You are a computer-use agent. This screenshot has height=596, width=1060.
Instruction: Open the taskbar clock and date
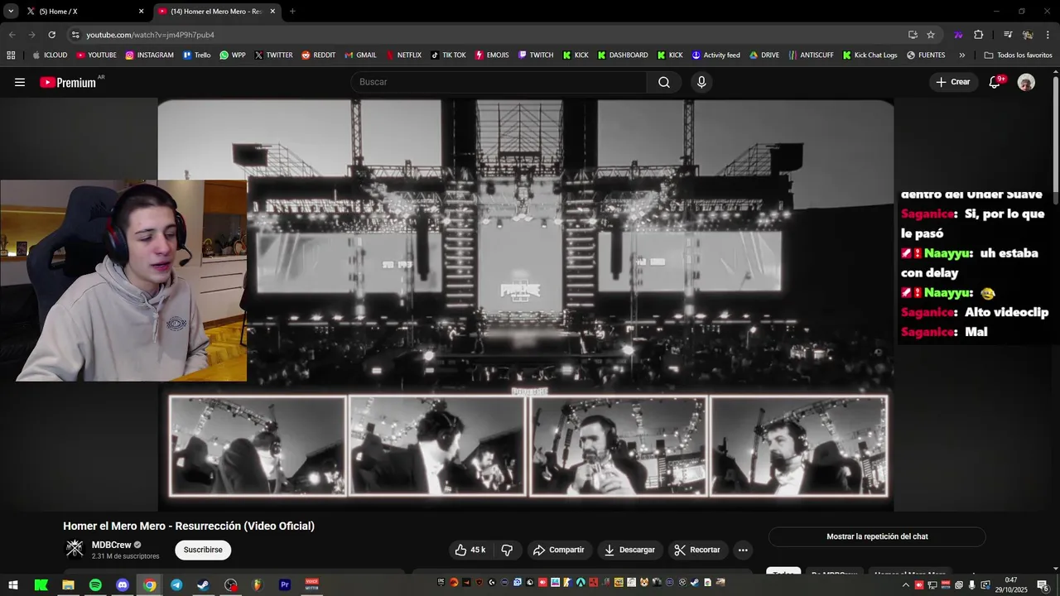1011,584
